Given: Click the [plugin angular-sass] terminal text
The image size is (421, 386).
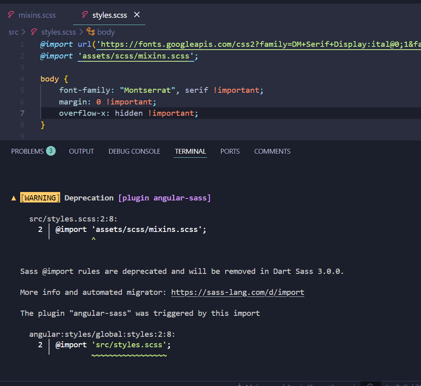Looking at the screenshot, I should (x=164, y=198).
